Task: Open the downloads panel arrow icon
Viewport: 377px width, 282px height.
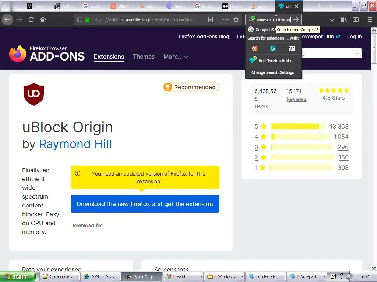Action: (332, 19)
